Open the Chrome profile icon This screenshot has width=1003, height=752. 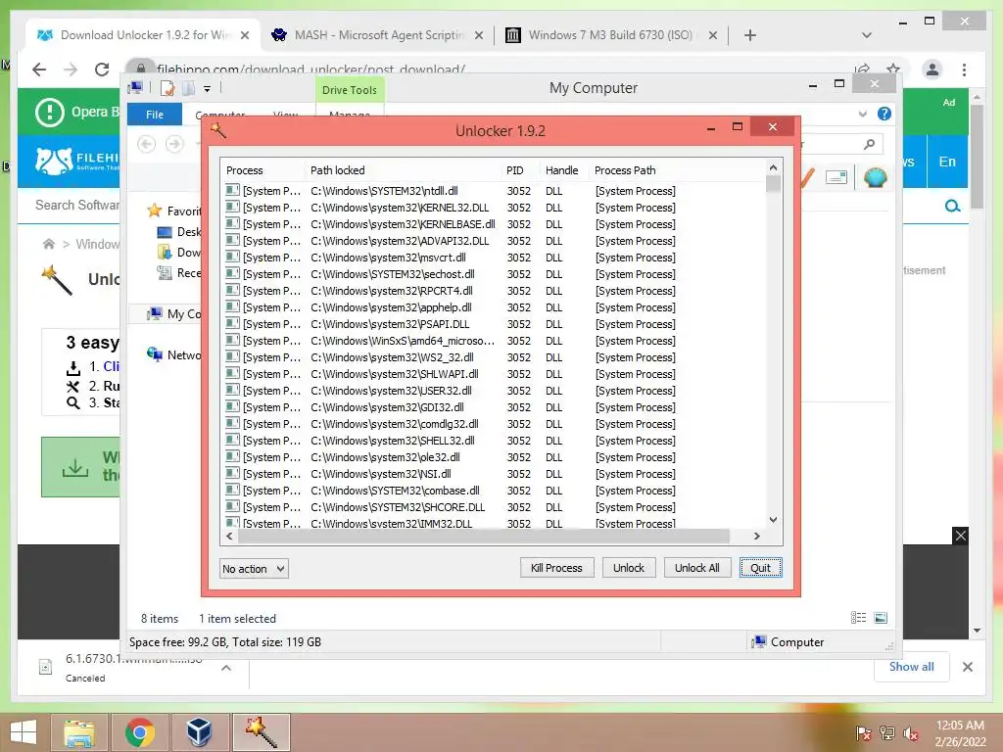(932, 70)
